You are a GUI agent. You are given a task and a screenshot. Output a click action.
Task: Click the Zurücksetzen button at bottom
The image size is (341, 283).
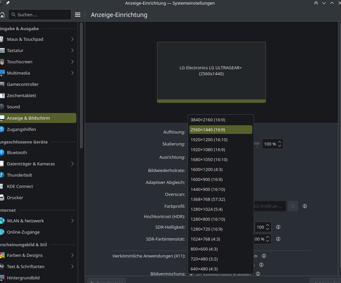[107, 281]
